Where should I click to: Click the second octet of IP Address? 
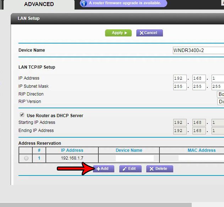click(199, 78)
